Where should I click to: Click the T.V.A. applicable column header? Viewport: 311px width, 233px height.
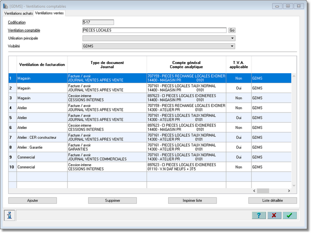pos(239,64)
